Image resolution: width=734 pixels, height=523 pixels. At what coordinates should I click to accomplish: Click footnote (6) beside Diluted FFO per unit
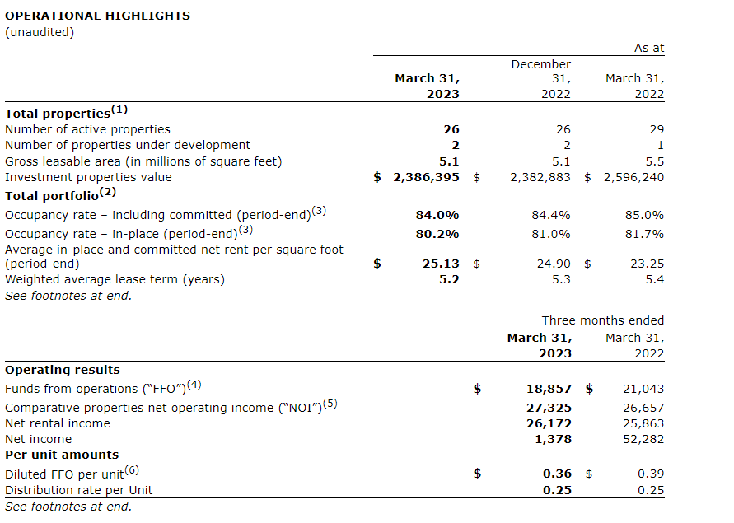point(132,470)
